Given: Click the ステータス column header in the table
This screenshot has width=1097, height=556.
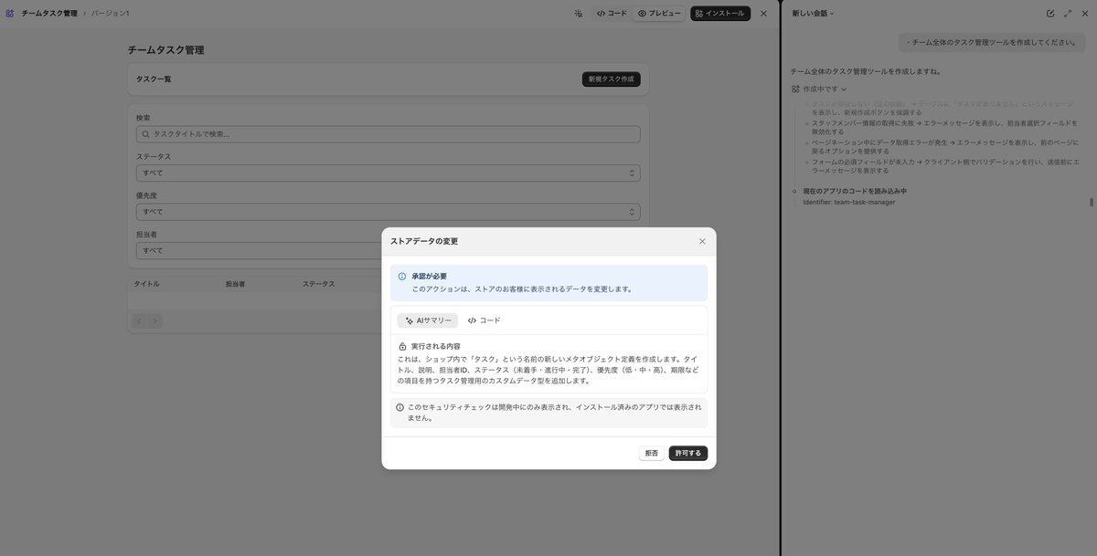Looking at the screenshot, I should [318, 284].
